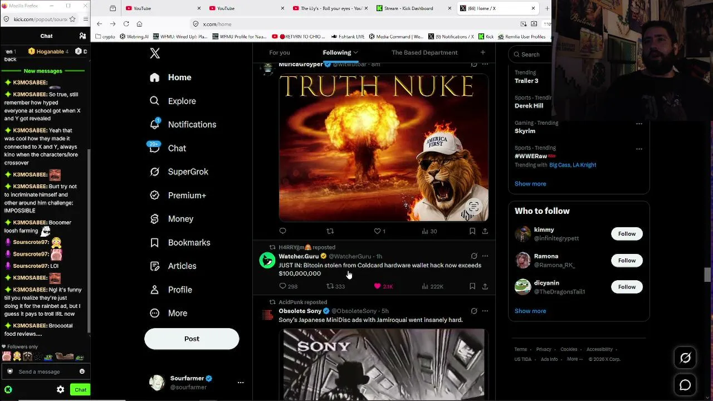Reload the x.com page

click(x=126, y=24)
